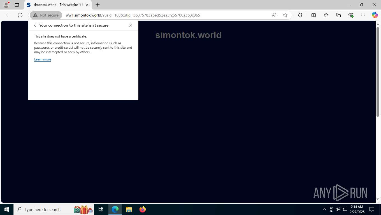Click the vertical scrollbar thumb
The image size is (381, 215).
378,72
